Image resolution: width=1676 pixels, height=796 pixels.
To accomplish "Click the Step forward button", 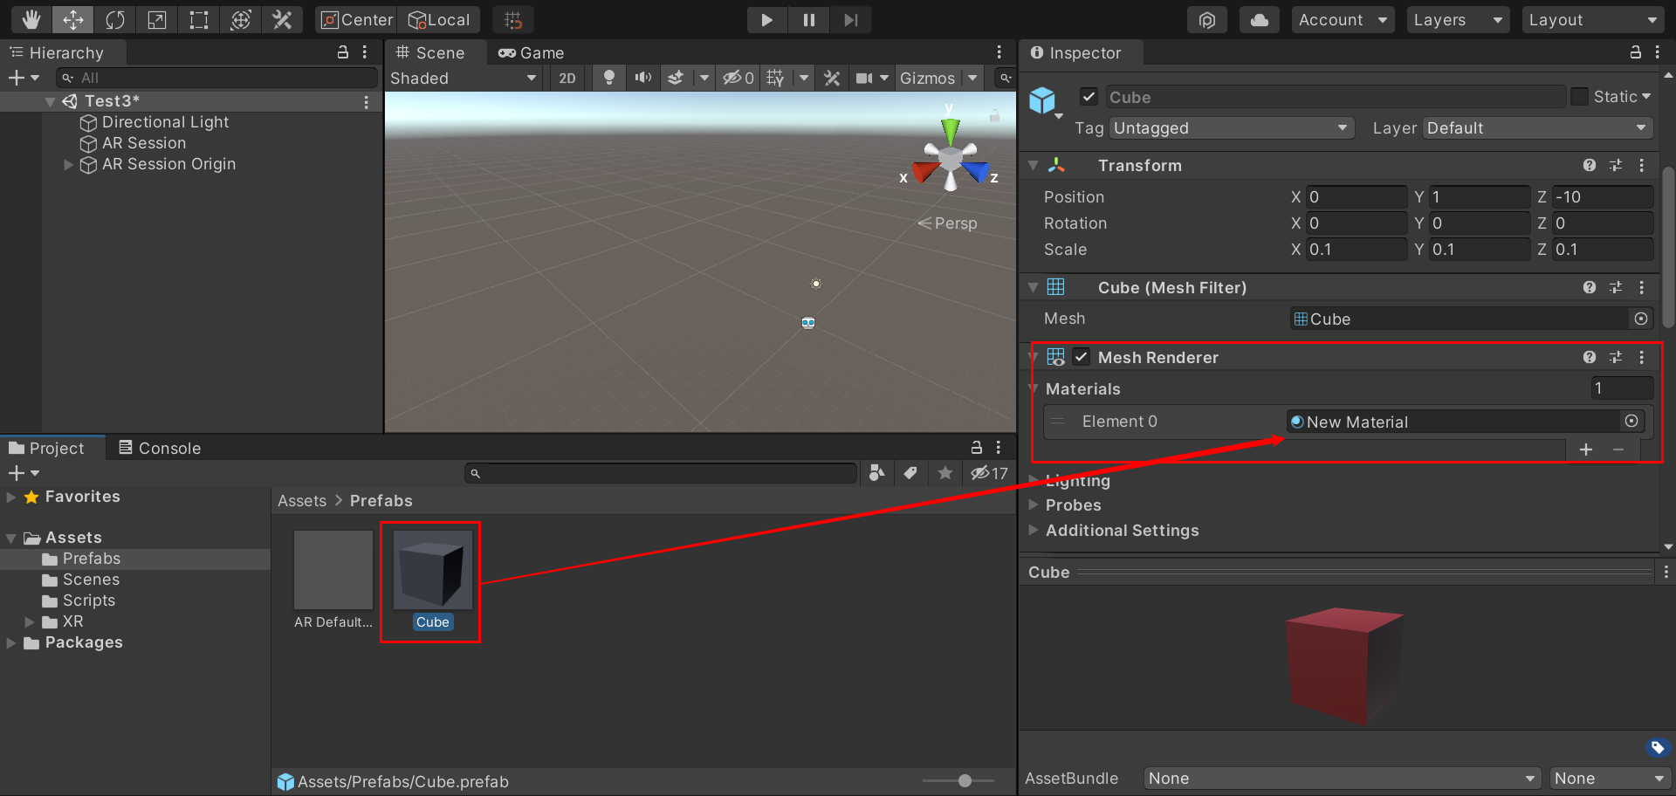I will pos(851,19).
